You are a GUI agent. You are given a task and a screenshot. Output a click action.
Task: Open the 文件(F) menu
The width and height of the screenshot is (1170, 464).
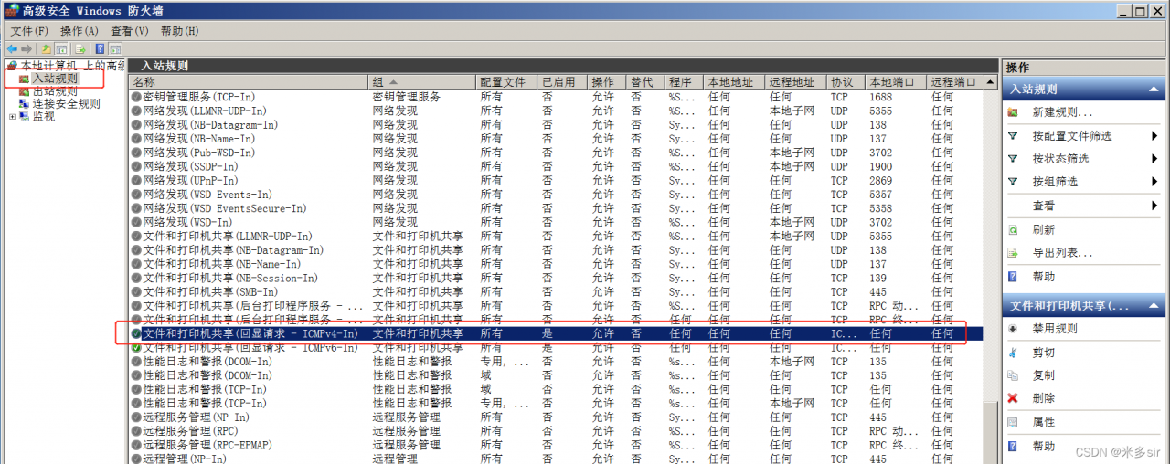point(29,31)
